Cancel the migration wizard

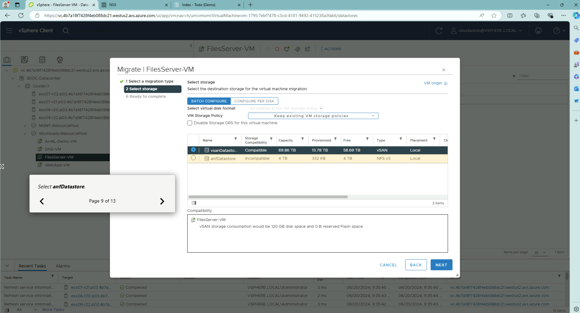tap(389, 265)
